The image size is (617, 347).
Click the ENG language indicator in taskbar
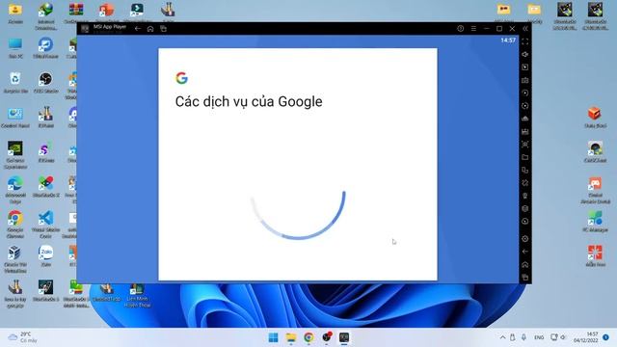pos(539,337)
